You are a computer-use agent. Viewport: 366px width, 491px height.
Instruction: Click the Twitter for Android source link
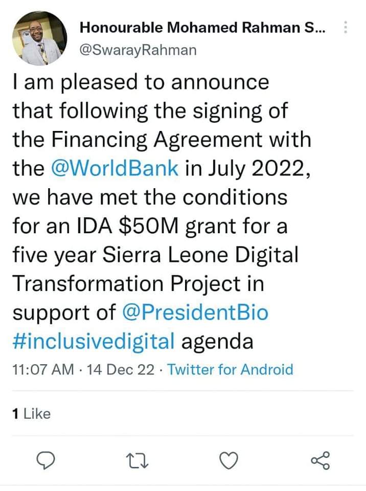pyautogui.click(x=231, y=369)
